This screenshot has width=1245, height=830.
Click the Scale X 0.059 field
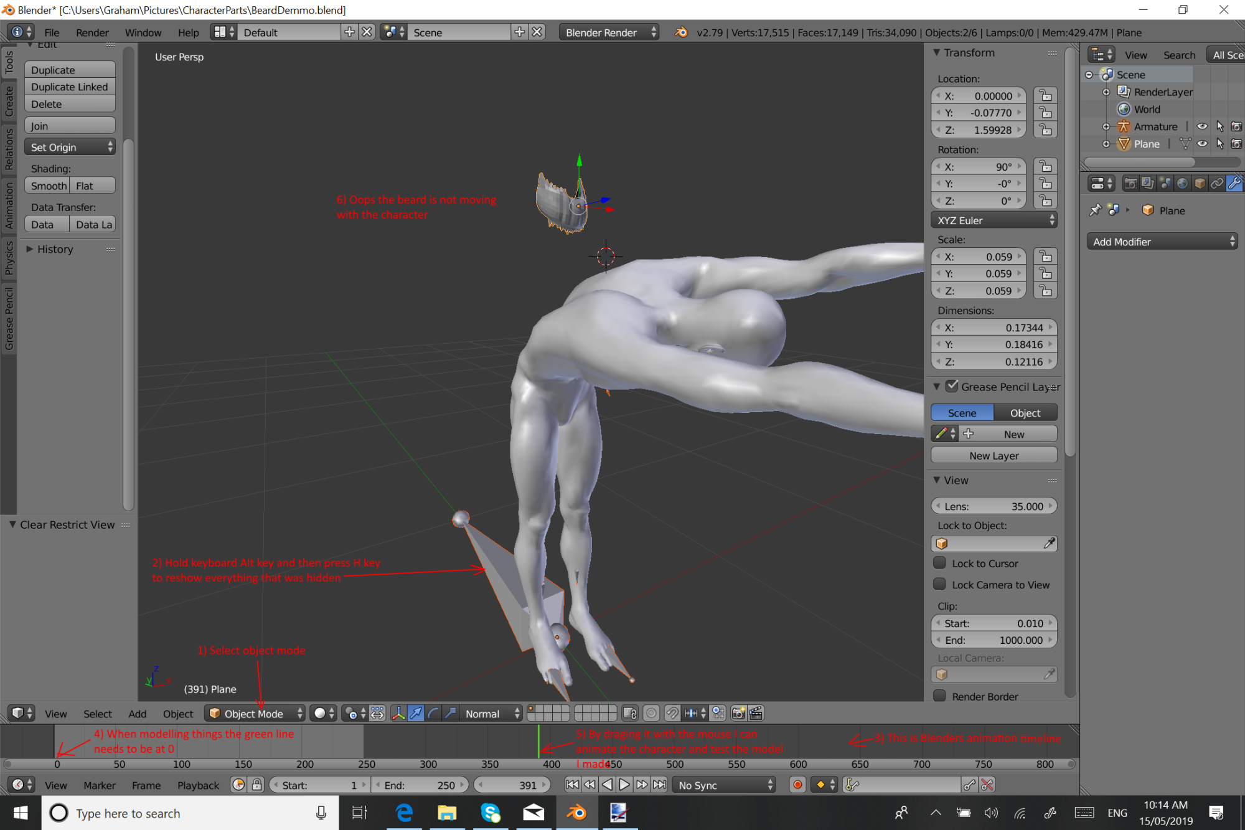click(x=979, y=257)
